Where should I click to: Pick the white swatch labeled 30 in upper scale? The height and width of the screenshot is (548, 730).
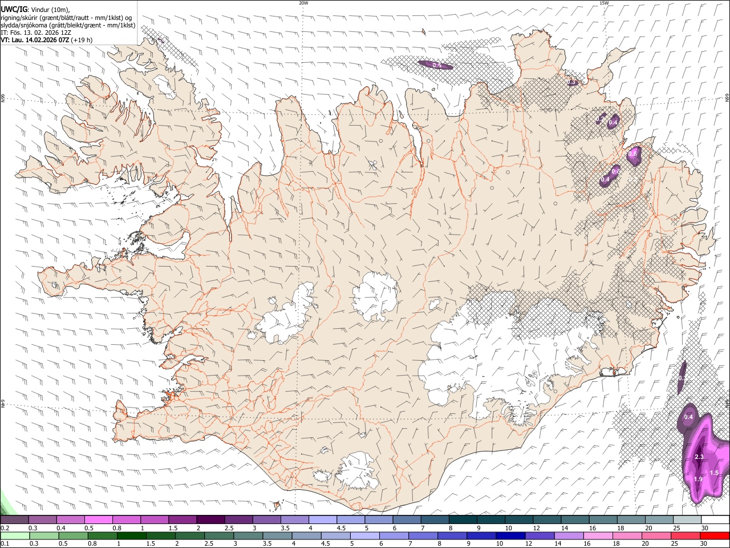point(715,520)
